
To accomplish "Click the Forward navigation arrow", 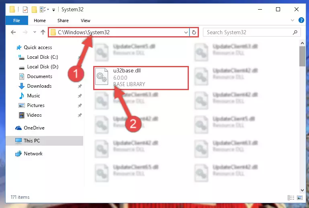I will 25,32.
